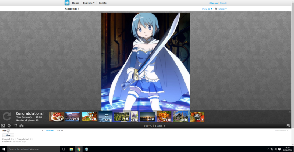294x152 pixels.
Task: Expand the Play As dropdown
Action: point(207,9)
